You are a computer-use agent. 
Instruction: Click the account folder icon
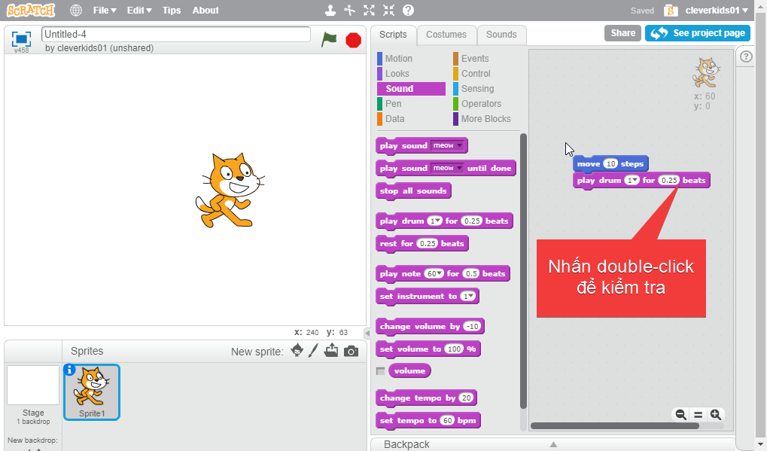click(671, 11)
